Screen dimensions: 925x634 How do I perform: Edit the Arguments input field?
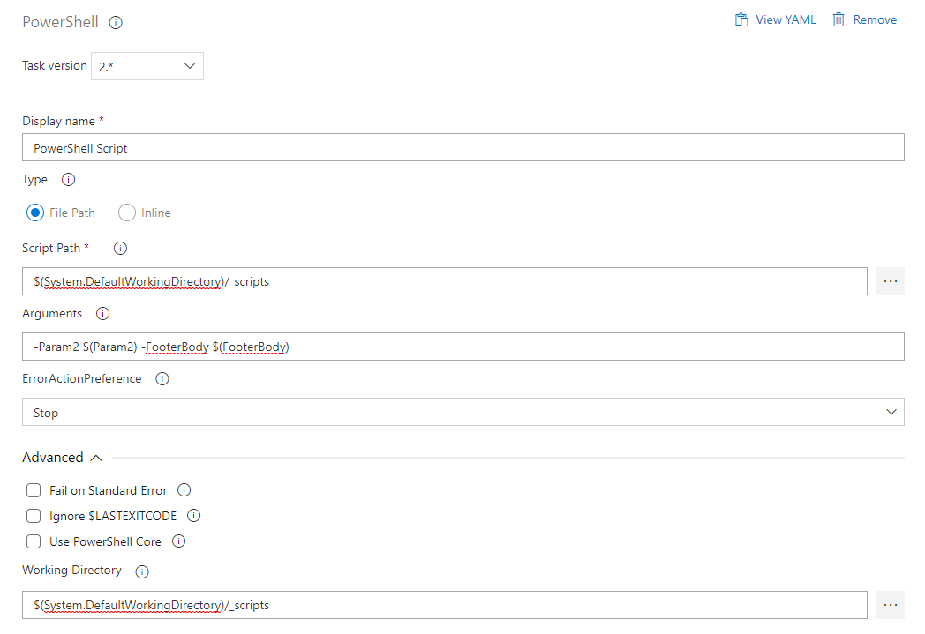(x=463, y=347)
